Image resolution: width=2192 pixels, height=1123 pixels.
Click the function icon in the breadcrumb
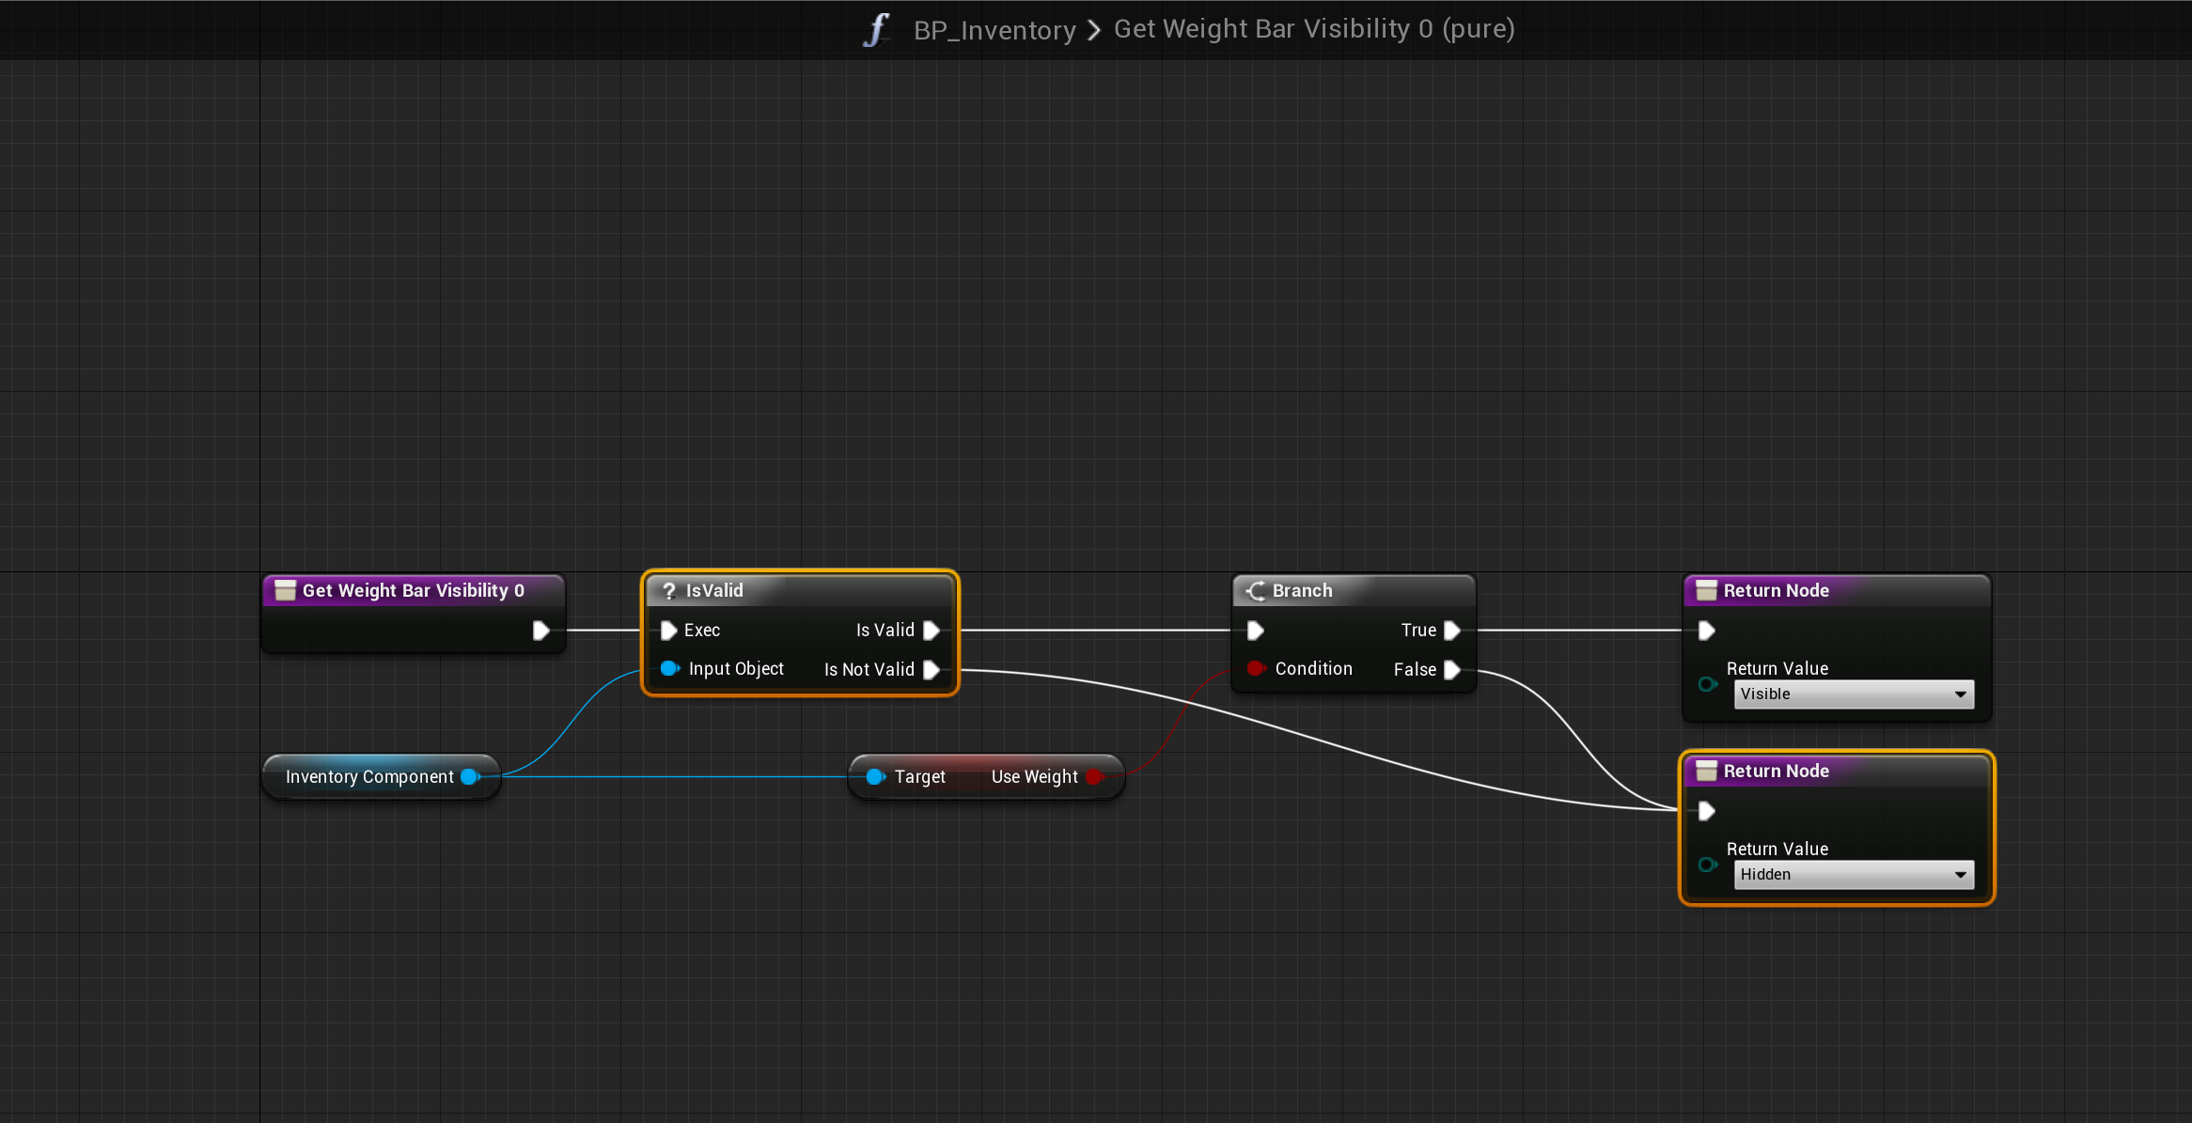point(876,29)
